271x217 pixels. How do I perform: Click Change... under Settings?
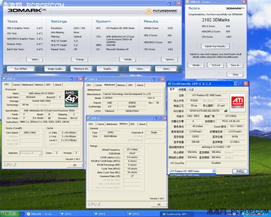click(x=80, y=59)
